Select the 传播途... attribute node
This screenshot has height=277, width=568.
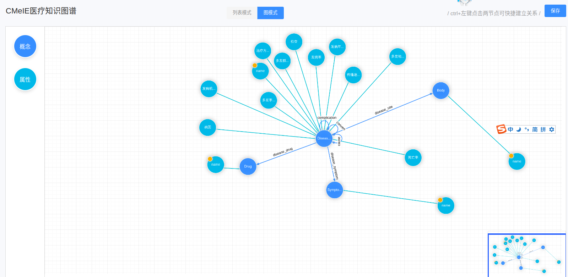[x=353, y=75]
